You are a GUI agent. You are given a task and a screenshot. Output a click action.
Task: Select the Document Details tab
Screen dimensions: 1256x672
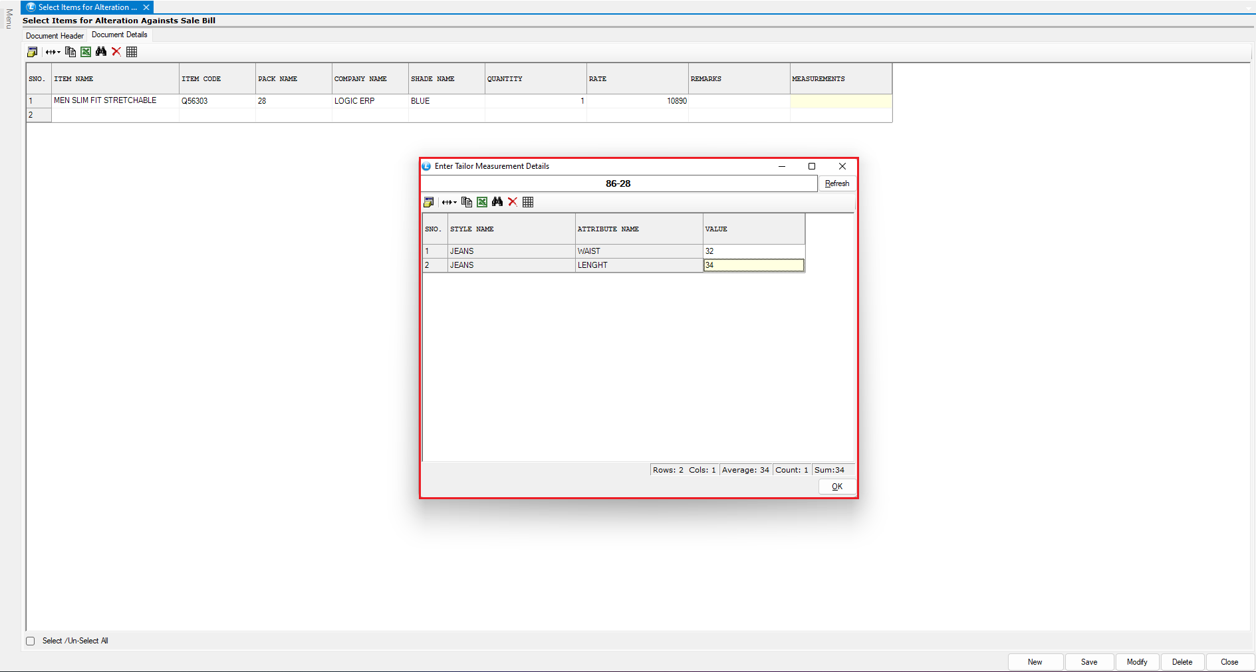point(120,35)
